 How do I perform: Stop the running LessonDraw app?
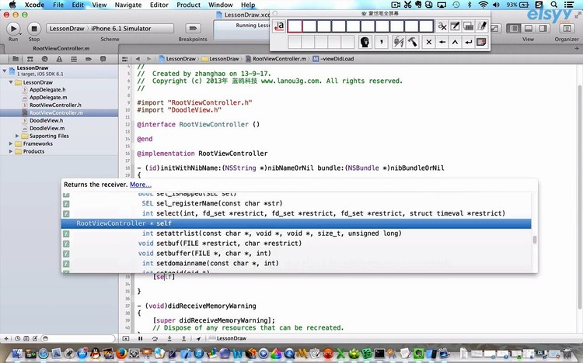click(x=34, y=29)
